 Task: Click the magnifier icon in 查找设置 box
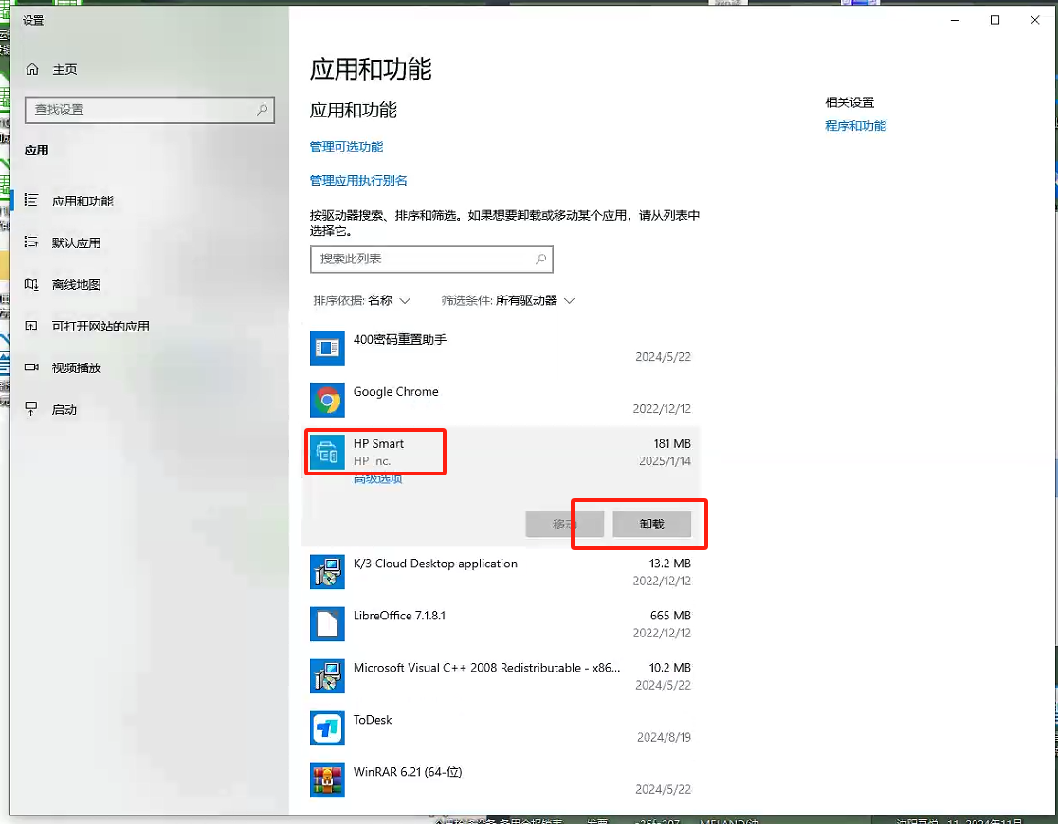tap(262, 109)
